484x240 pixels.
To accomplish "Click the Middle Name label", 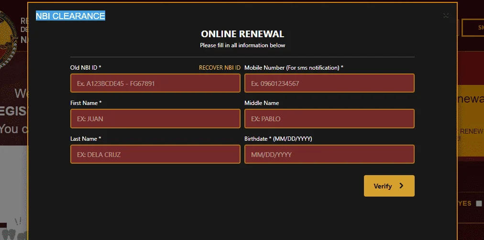I will [x=262, y=103].
